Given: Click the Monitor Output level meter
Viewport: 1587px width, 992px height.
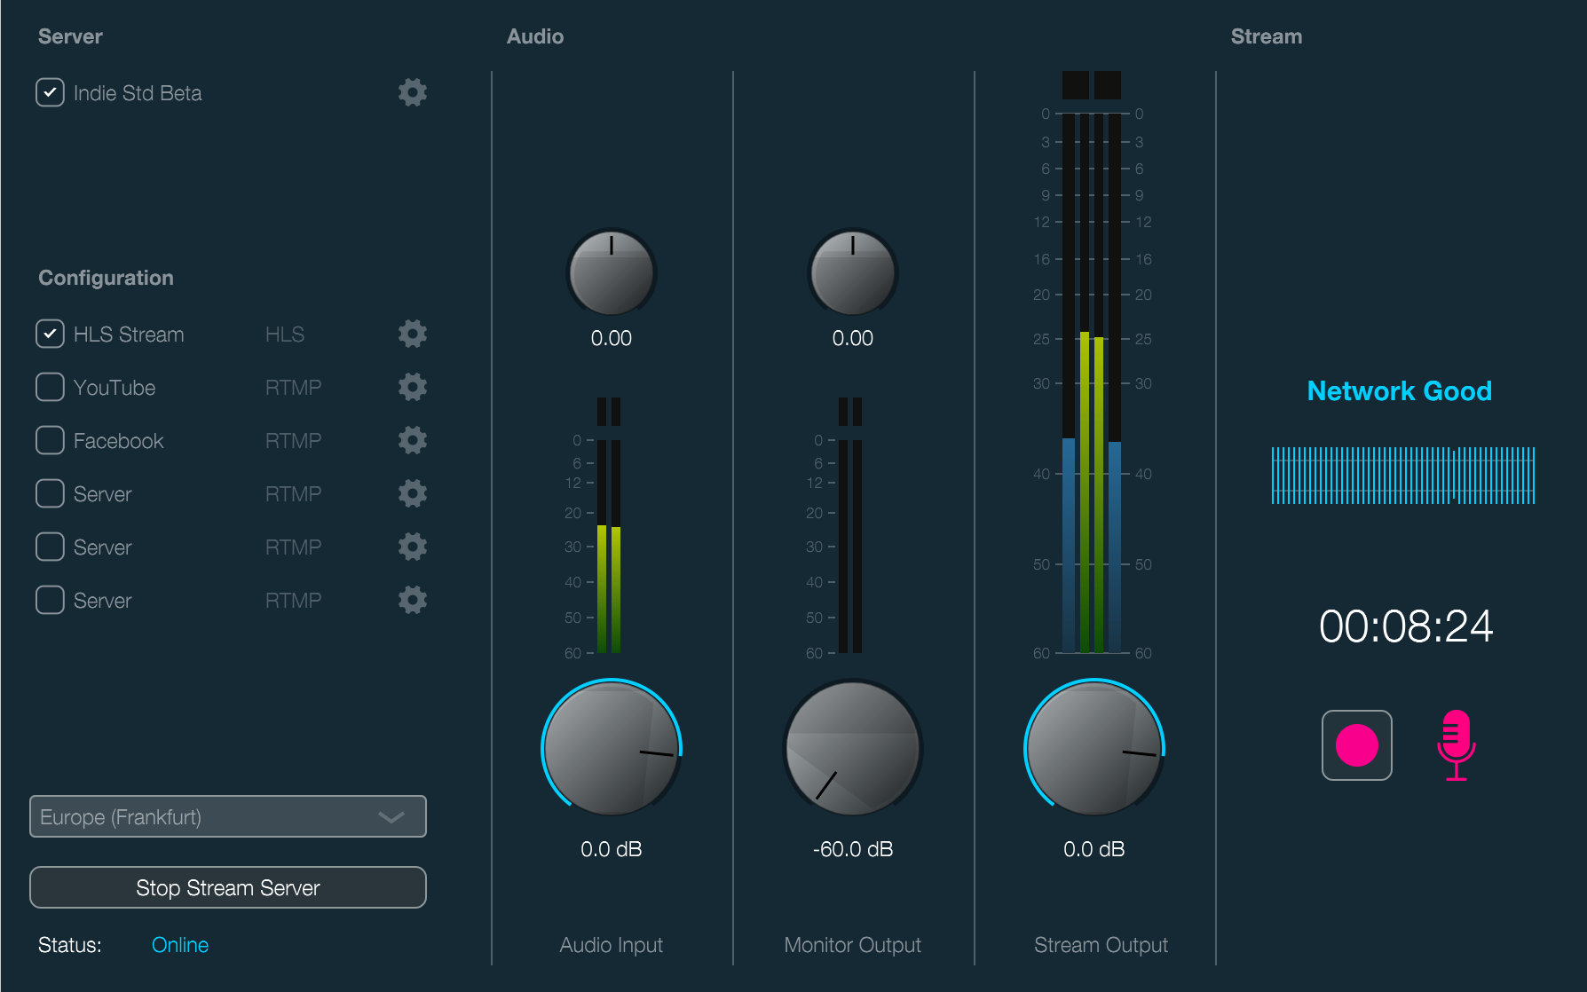Looking at the screenshot, I should point(850,525).
